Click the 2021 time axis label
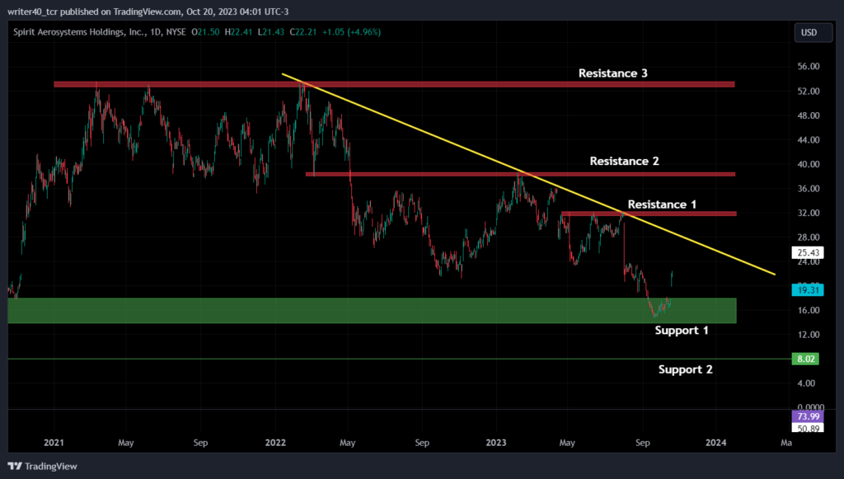Image resolution: width=844 pixels, height=479 pixels. pyautogui.click(x=54, y=443)
